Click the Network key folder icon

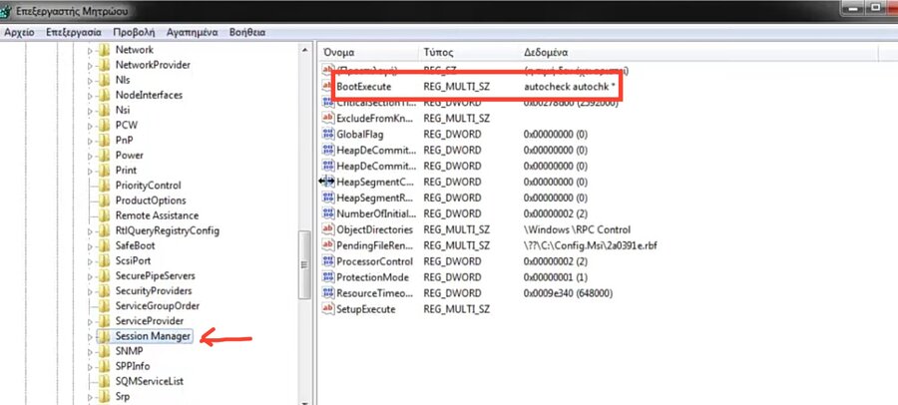(104, 50)
